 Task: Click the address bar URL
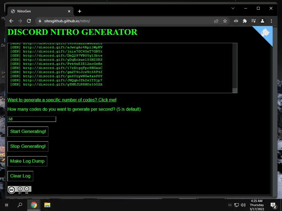pos(67,21)
